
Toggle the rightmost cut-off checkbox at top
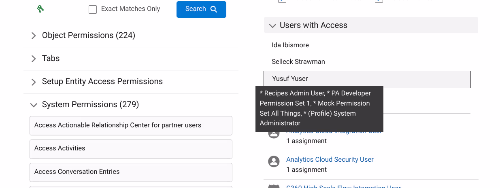[x=379, y=1]
